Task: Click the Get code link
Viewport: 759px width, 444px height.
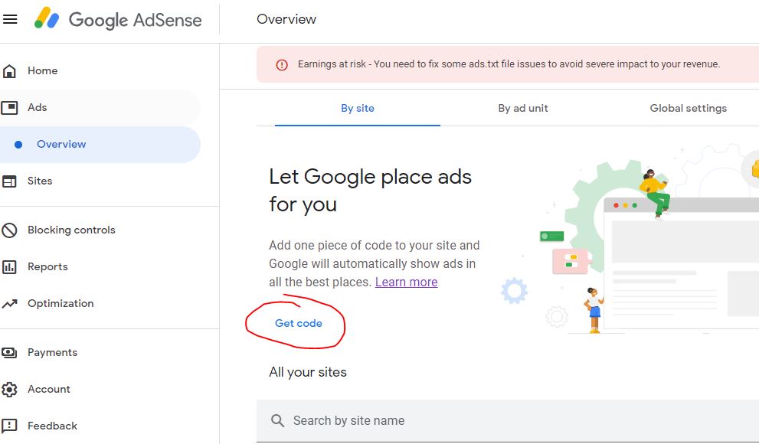Action: pyautogui.click(x=296, y=323)
